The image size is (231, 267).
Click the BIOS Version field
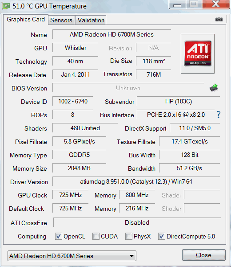click(128, 88)
